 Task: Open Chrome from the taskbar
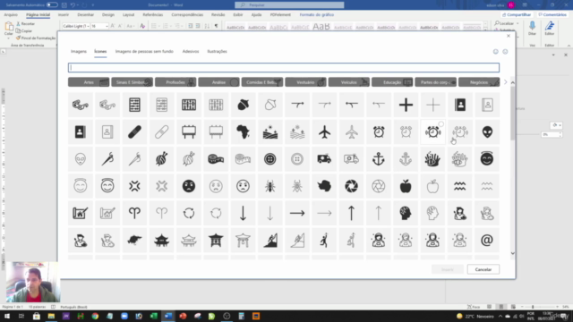[95, 316]
